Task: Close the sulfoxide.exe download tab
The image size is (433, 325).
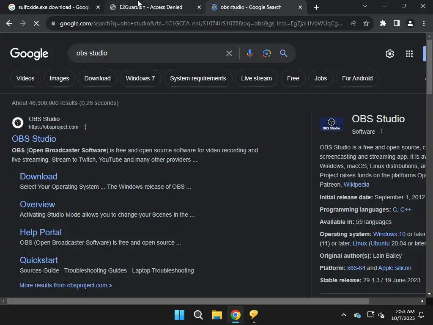Action: (x=98, y=7)
